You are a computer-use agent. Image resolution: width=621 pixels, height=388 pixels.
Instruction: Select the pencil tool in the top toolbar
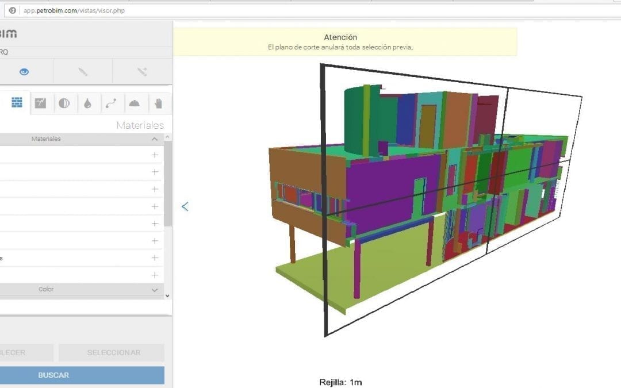click(x=82, y=71)
